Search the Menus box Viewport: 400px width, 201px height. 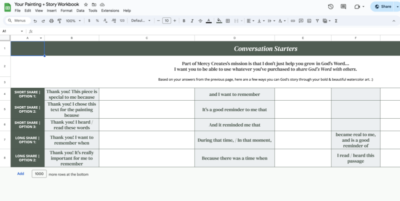[x=18, y=21]
